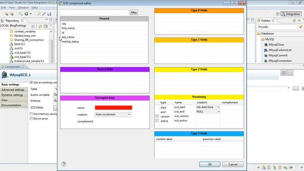Click the grid layout icon in the Component view
Screen dimensions: 304x171
[284, 73]
